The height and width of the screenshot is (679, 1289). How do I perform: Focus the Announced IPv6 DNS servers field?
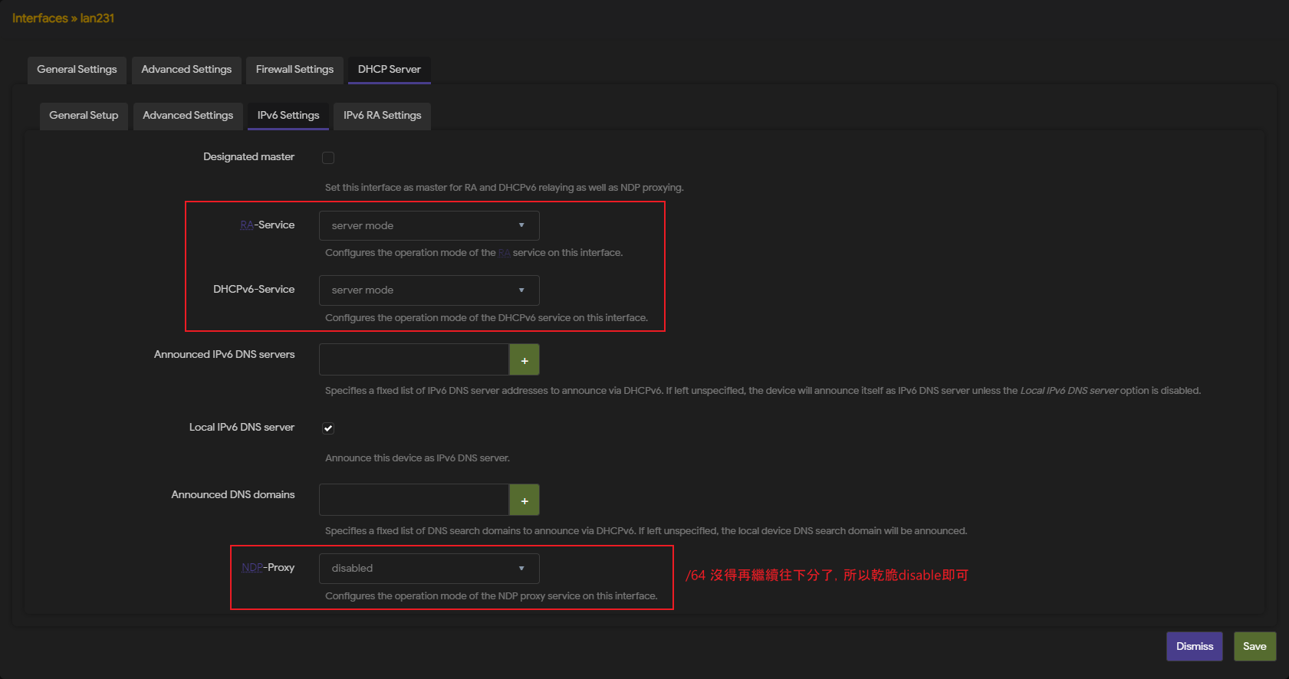click(414, 360)
